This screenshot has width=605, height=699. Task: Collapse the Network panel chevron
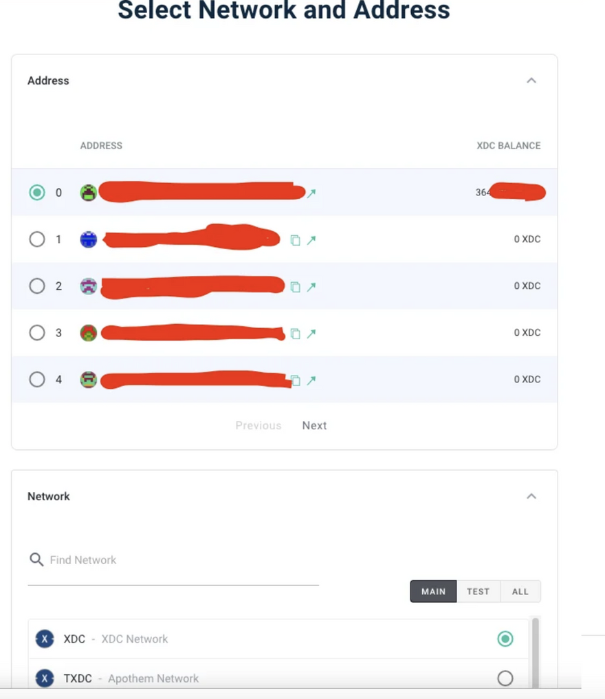coord(531,496)
